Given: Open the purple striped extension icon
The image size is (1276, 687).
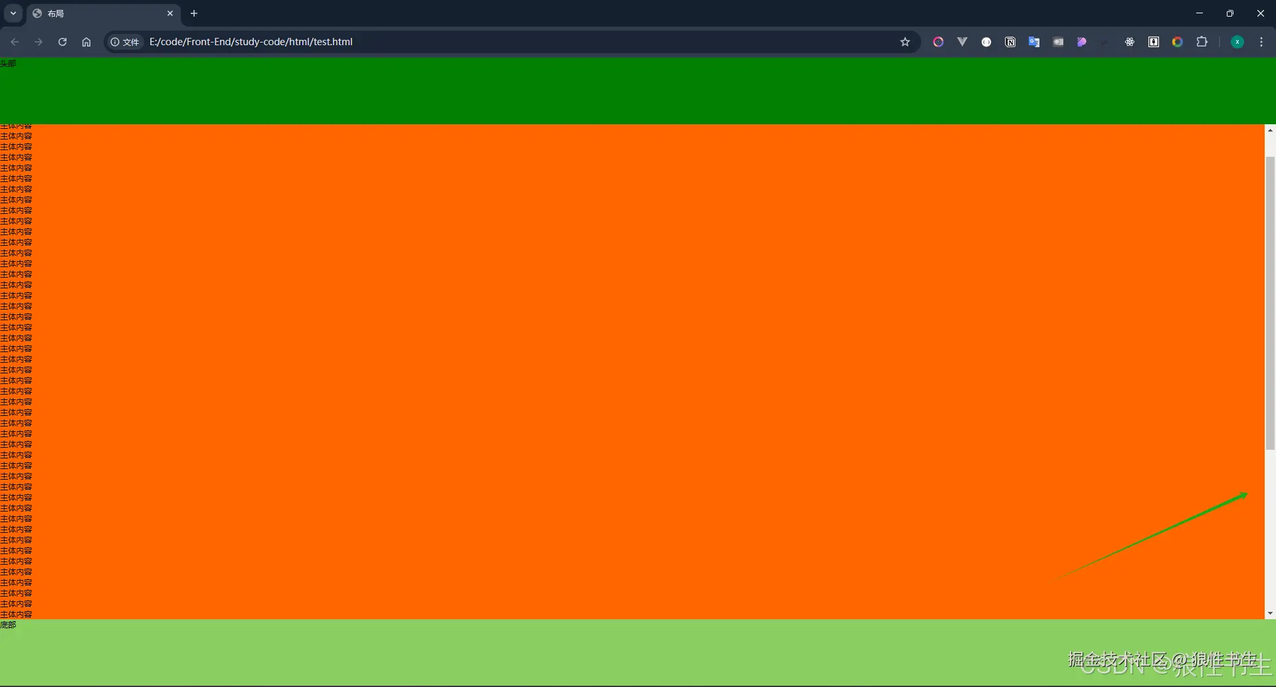Looking at the screenshot, I should pos(1082,42).
